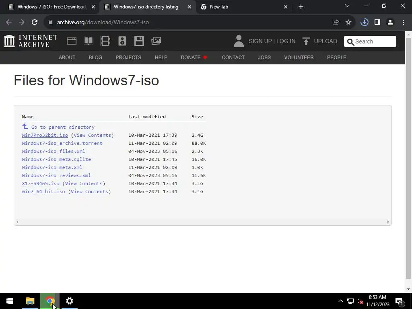Open the tab search dropdown chevron
Viewport: 412px width, 309px height.
click(x=347, y=6)
